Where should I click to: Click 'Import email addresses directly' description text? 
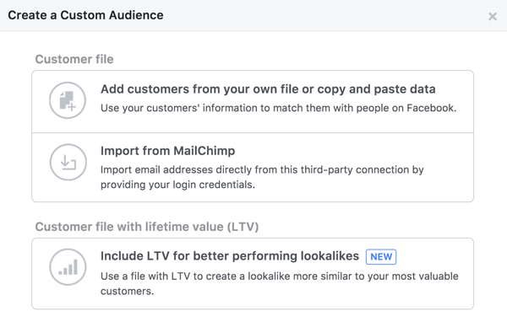click(262, 177)
